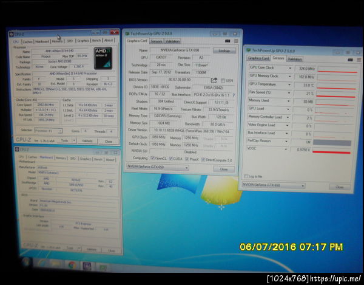Open the PerfCap Reason sensor dropdown
The height and width of the screenshot is (285, 364).
[x=286, y=142]
